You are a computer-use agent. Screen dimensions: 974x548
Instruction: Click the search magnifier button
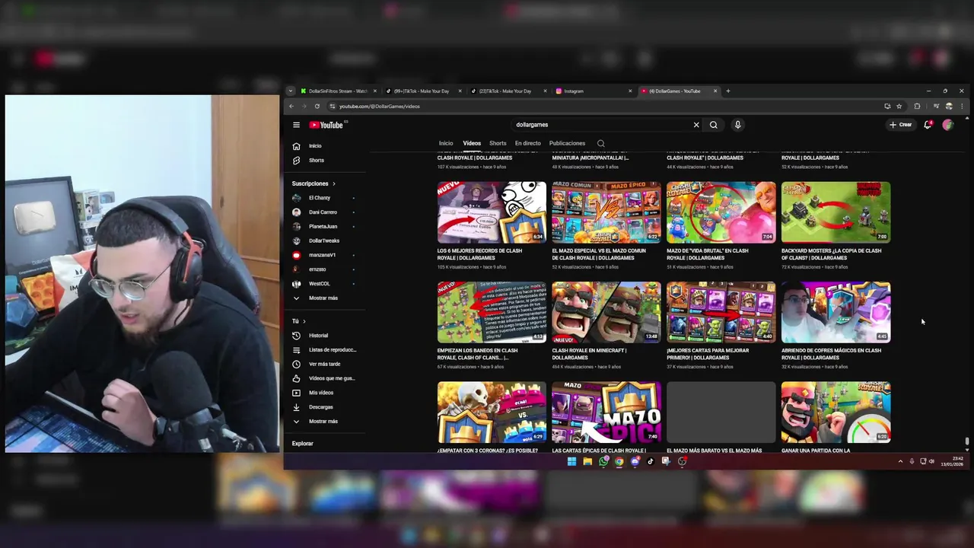tap(714, 125)
